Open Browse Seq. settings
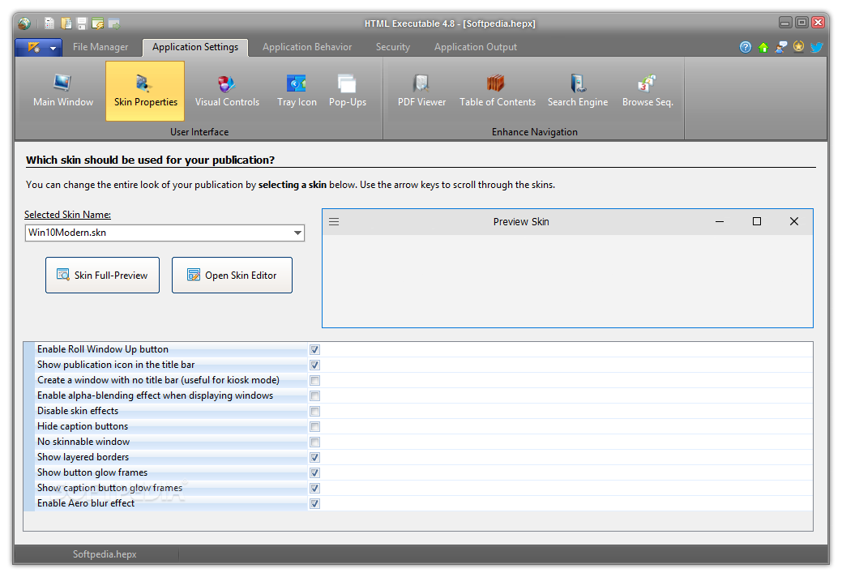The height and width of the screenshot is (577, 842). pyautogui.click(x=648, y=92)
